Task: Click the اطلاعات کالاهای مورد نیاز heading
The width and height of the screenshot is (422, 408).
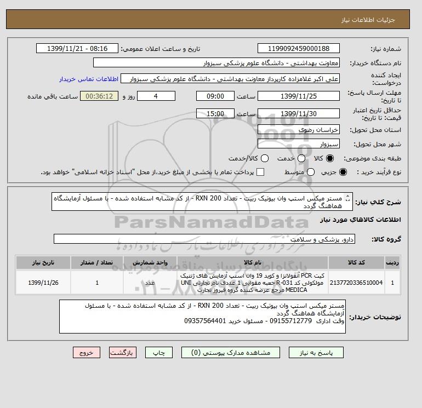Action: [x=361, y=220]
